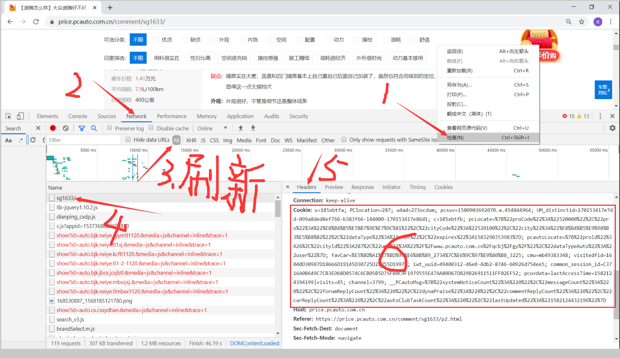Click the zoom magnifier in address bar
Image resolution: width=620 pixels, height=358 pixels.
point(569,22)
